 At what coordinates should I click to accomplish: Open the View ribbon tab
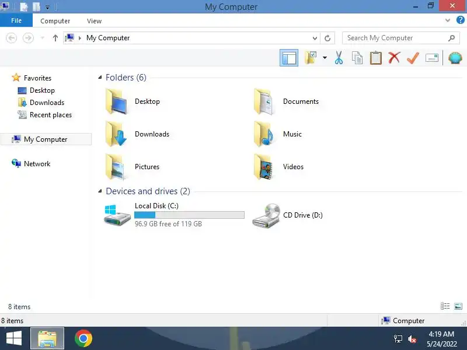coord(94,21)
